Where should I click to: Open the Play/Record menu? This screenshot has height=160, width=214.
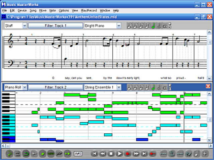tap(89, 11)
